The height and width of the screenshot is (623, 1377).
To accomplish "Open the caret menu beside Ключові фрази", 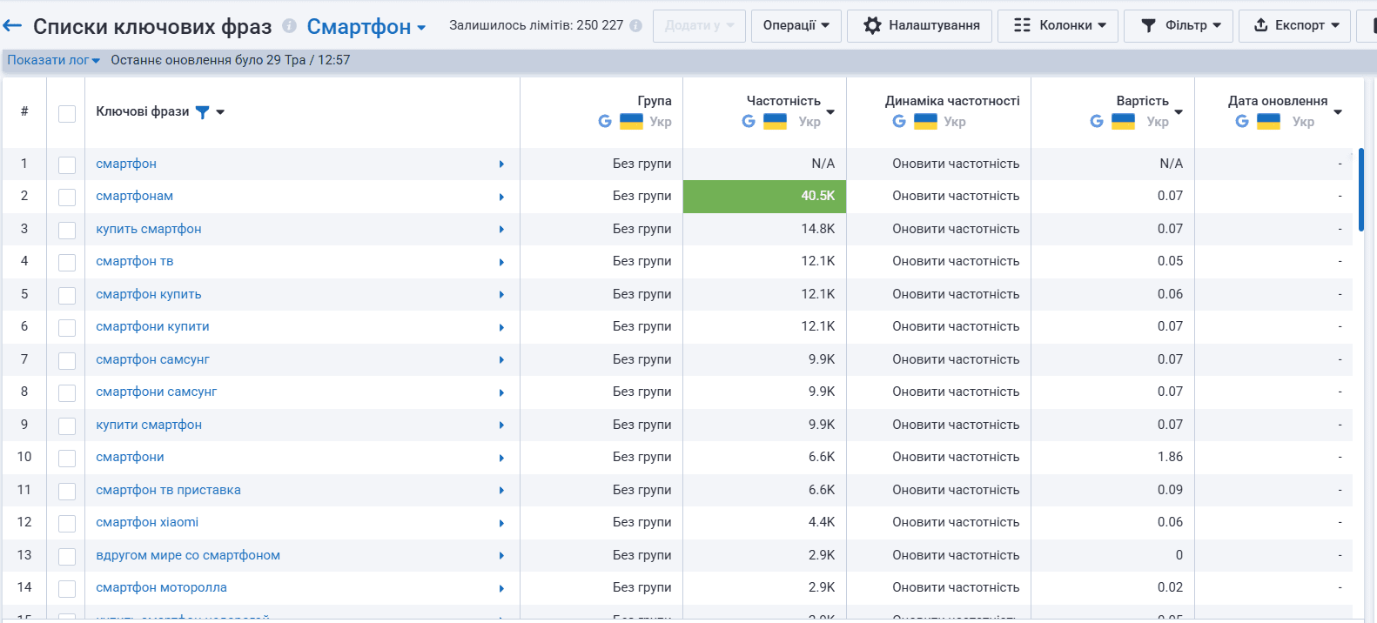I will 220,112.
